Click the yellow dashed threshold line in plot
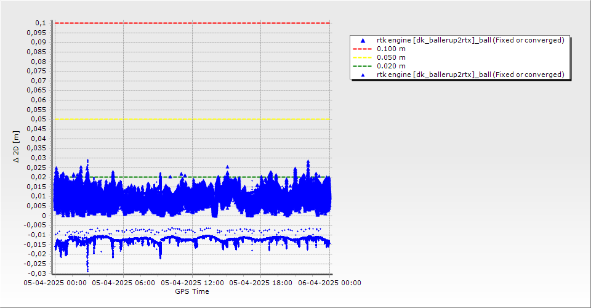 pyautogui.click(x=192, y=119)
